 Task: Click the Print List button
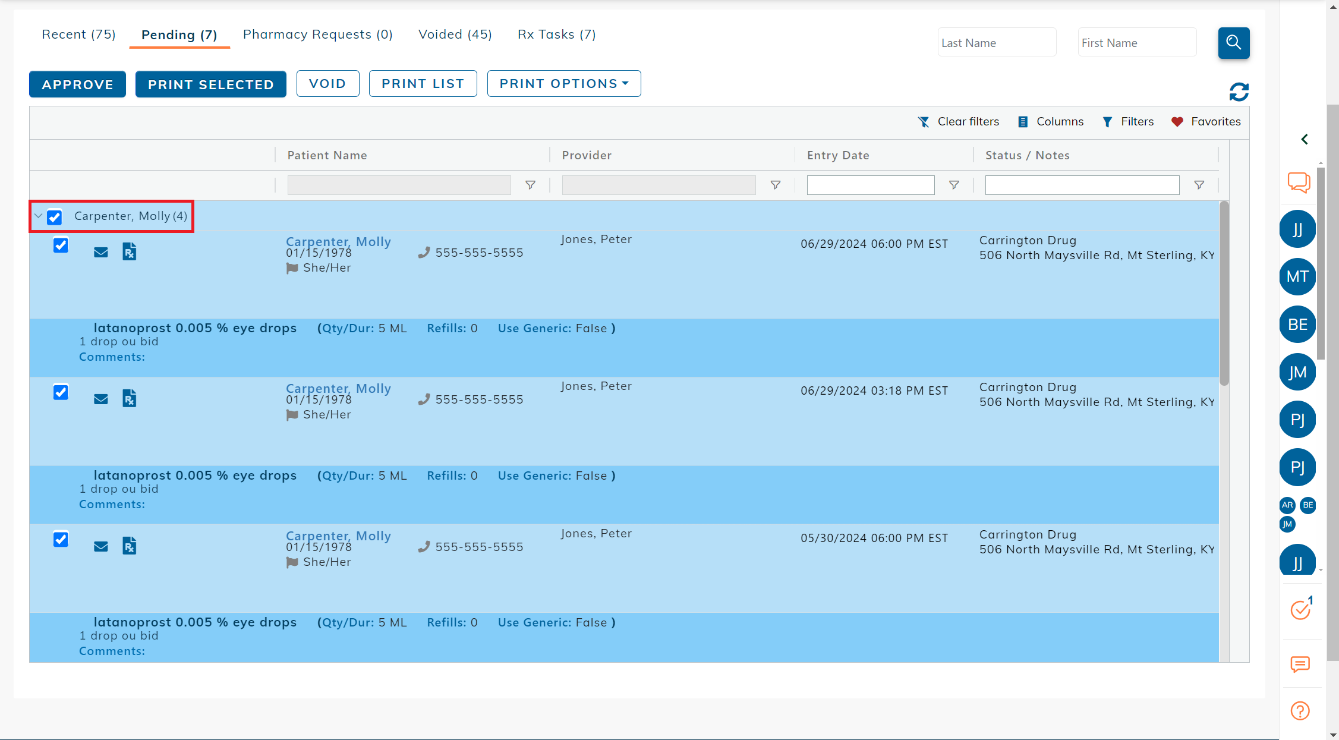click(423, 84)
